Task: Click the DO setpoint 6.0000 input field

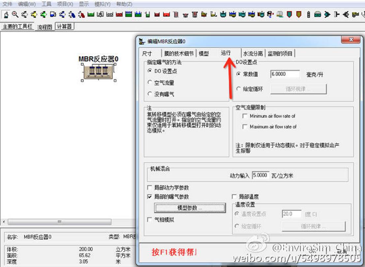Action: (x=285, y=74)
